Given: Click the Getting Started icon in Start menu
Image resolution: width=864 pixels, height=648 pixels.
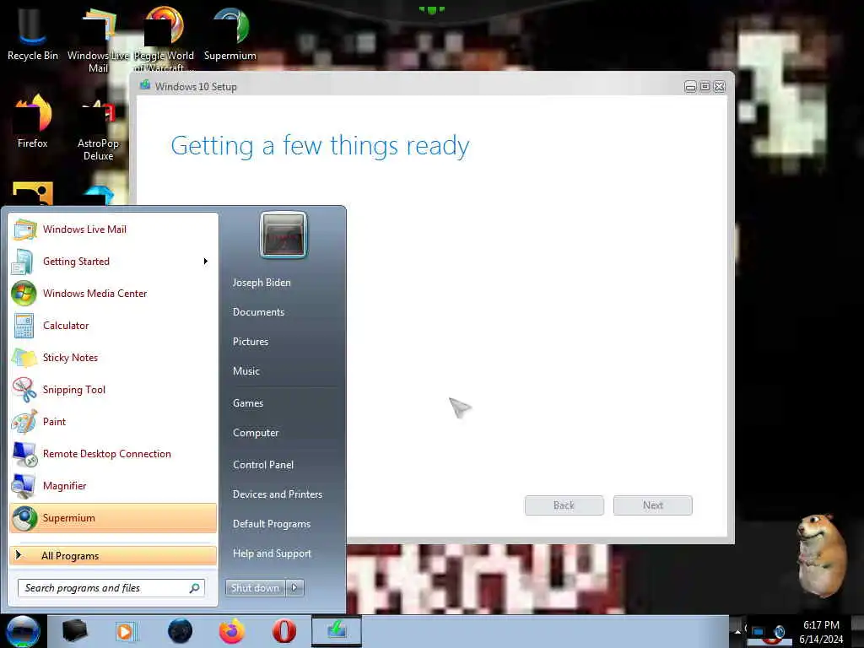Looking at the screenshot, I should tap(24, 262).
